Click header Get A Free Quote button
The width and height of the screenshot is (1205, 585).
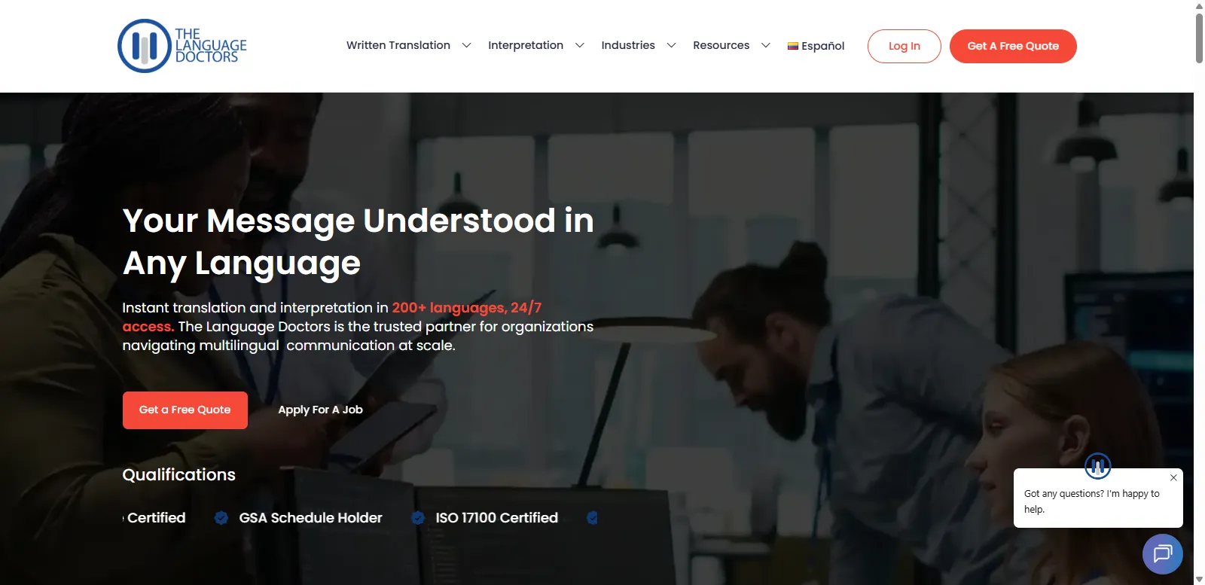click(x=1013, y=46)
